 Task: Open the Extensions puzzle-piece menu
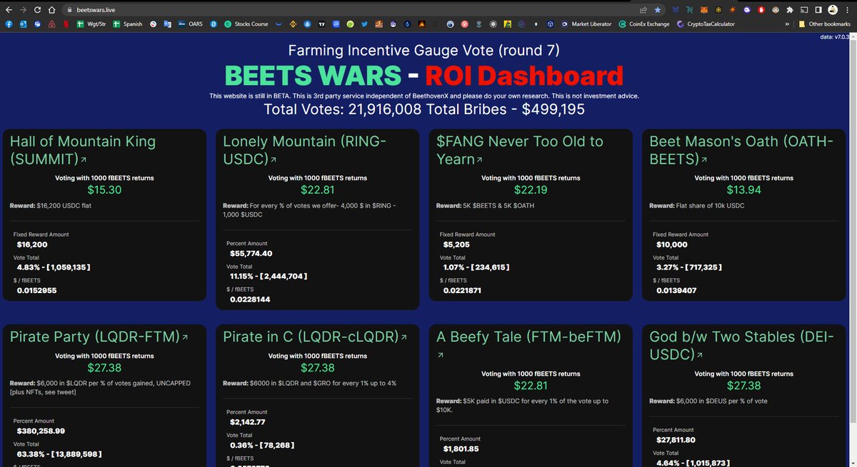point(790,10)
